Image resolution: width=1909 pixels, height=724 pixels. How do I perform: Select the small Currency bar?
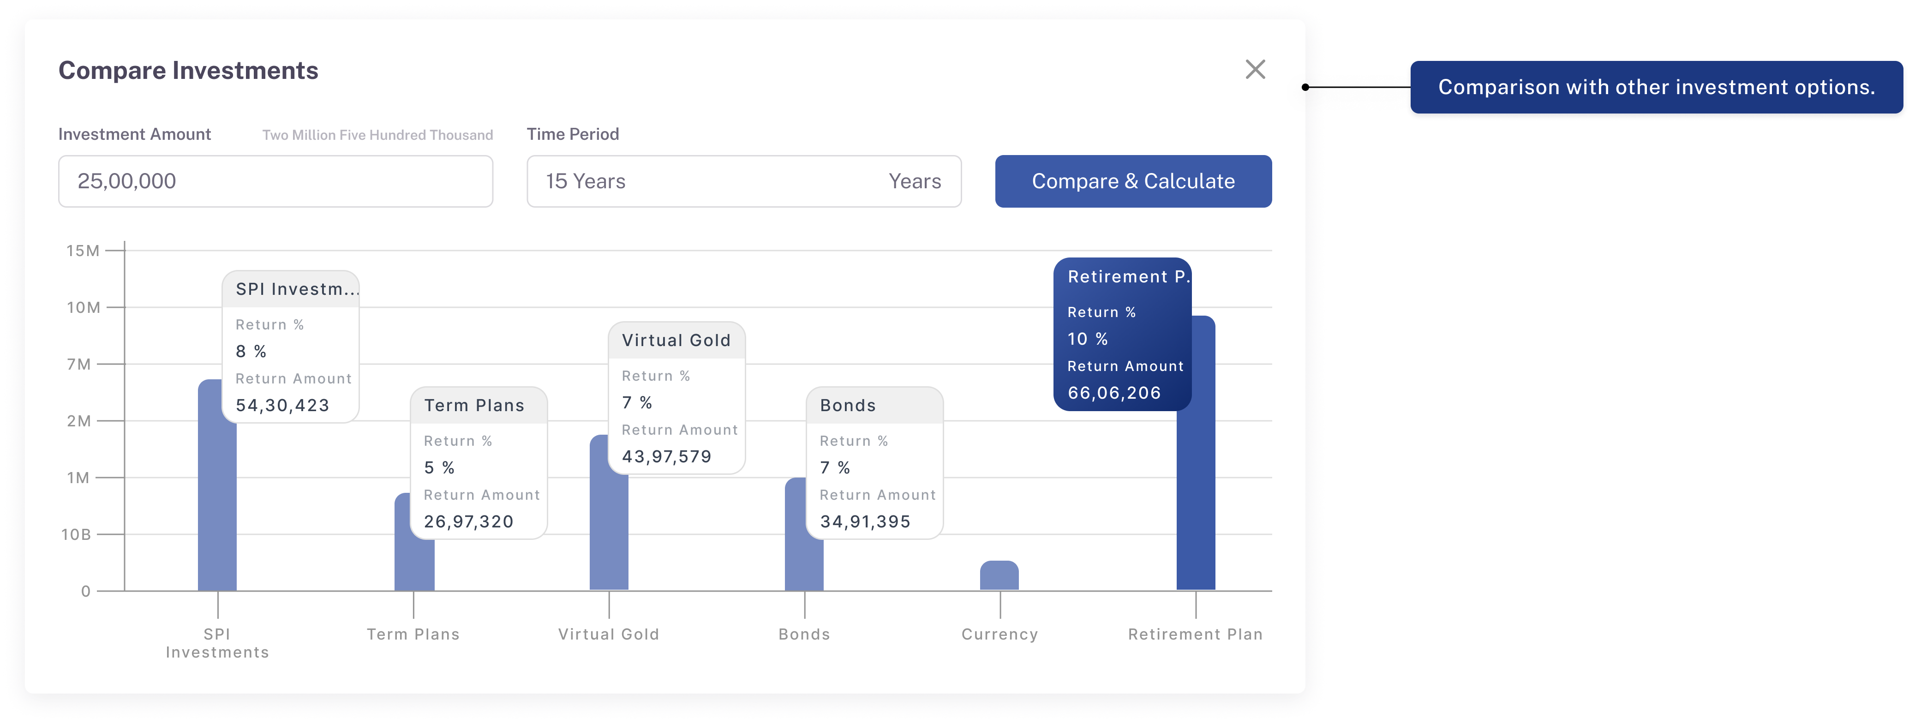pos(999,576)
